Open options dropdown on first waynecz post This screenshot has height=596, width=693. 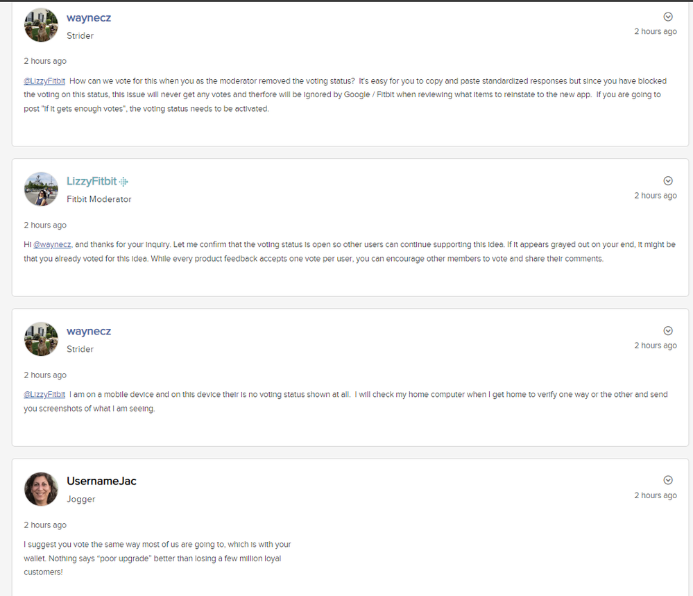(x=668, y=17)
